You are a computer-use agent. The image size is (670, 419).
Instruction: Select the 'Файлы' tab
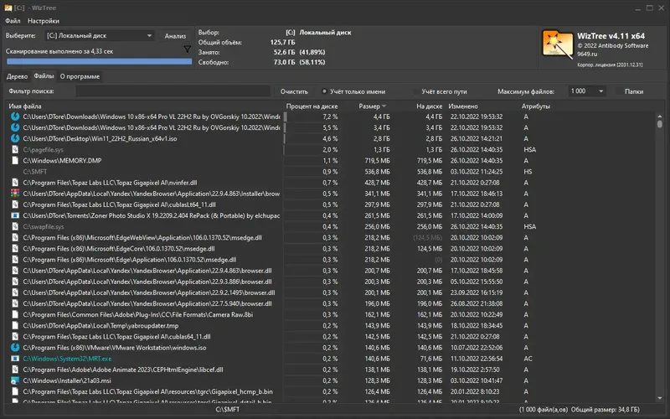[44, 76]
